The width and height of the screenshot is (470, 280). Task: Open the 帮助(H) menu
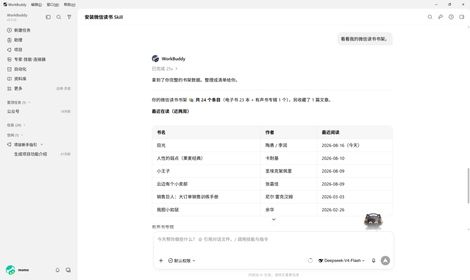tap(70, 4)
